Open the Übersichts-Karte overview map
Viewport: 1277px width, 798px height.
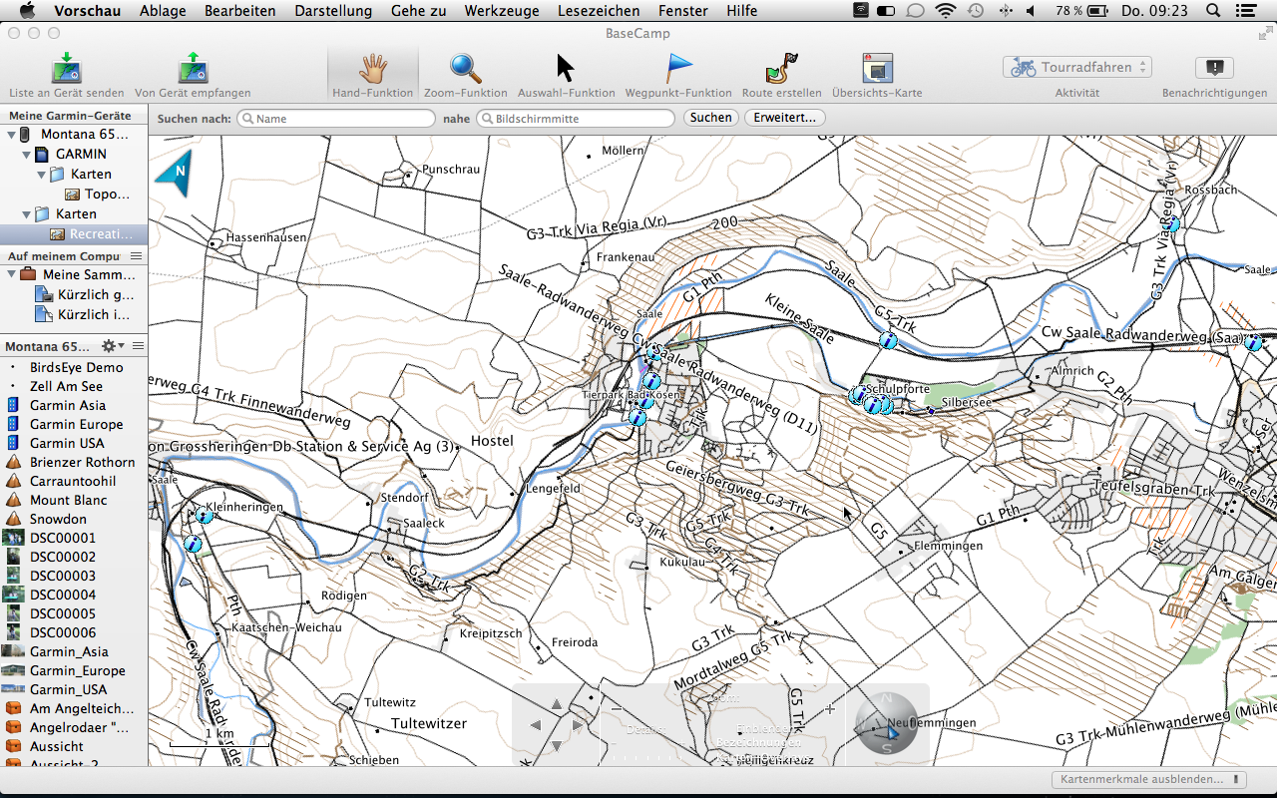pyautogui.click(x=877, y=69)
